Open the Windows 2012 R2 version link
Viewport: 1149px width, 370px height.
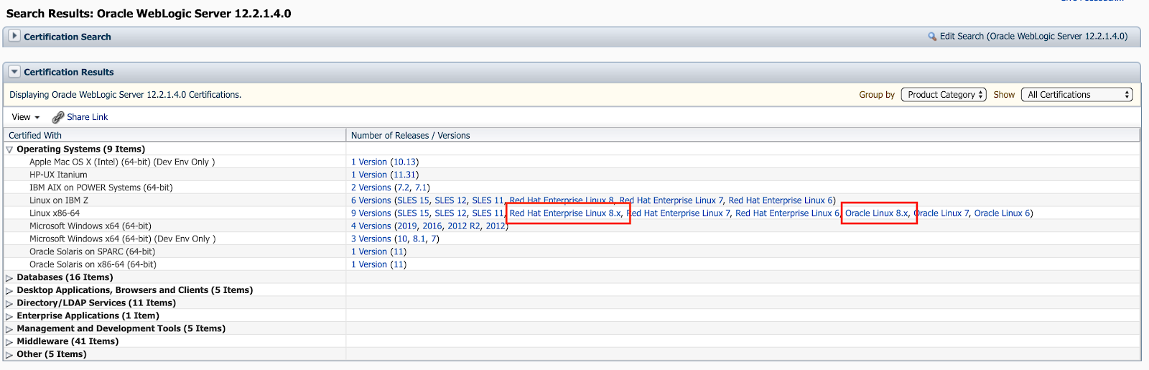point(464,226)
